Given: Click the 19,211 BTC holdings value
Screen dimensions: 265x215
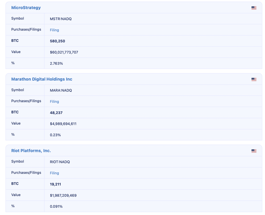Looking at the screenshot, I should (x=55, y=184).
